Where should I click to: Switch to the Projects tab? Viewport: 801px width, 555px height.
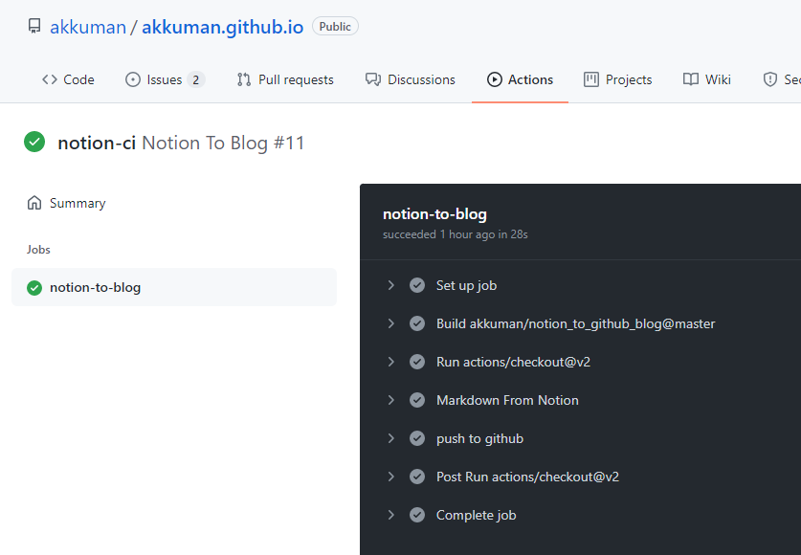[x=617, y=79]
